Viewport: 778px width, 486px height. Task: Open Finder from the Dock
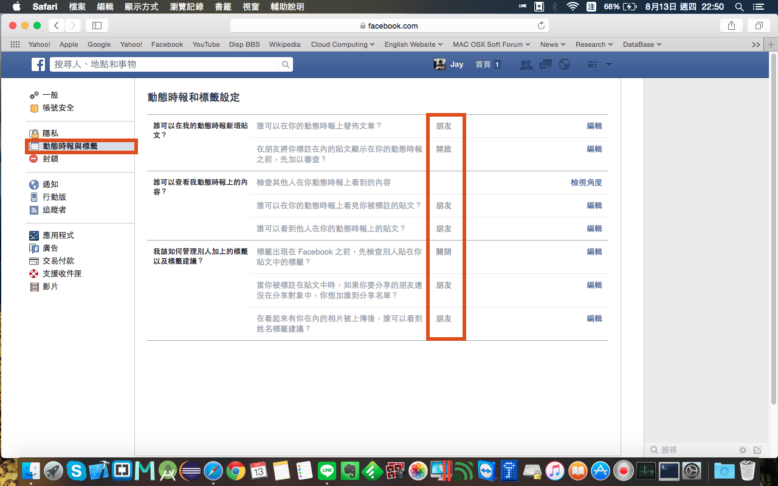click(x=31, y=471)
